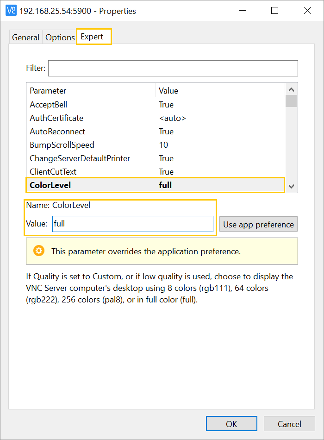Click the parameter list scroll down arrow
Screen dimensions: 324x440
tap(291, 186)
